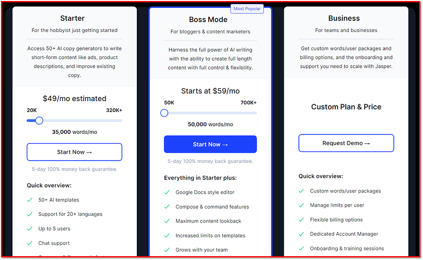Image resolution: width=423 pixels, height=260 pixels.
Task: Click checkmark beside Dedicated Account Manager
Action: (302, 234)
